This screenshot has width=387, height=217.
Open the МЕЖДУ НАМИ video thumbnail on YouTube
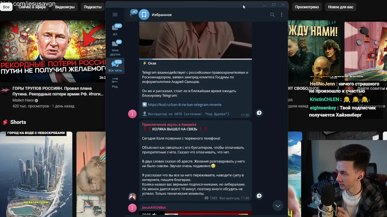point(314,51)
